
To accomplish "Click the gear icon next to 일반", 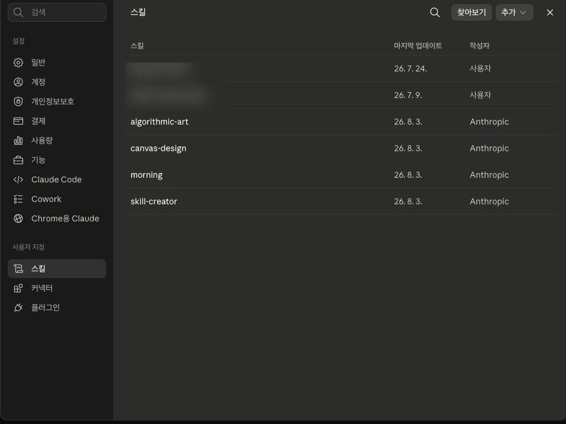I will 18,63.
